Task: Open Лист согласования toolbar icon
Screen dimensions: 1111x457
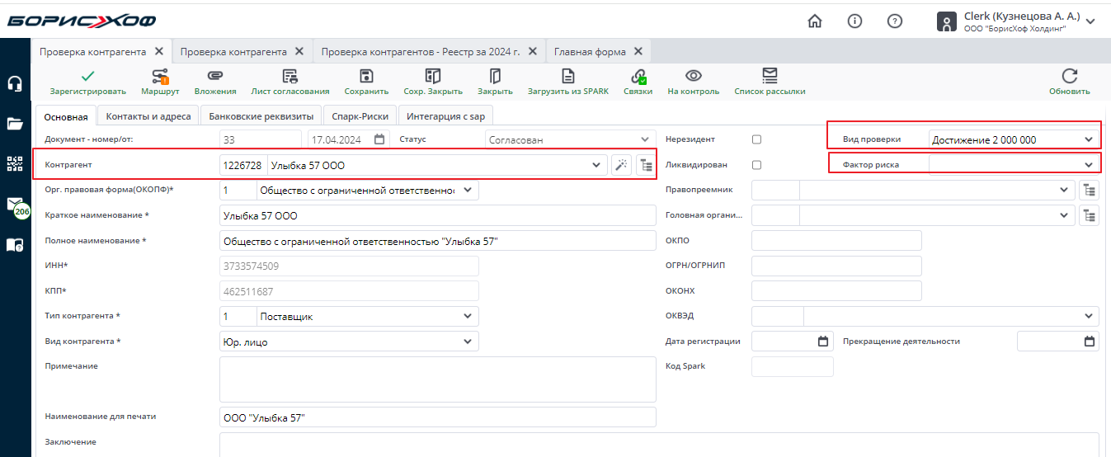Action: tap(290, 77)
